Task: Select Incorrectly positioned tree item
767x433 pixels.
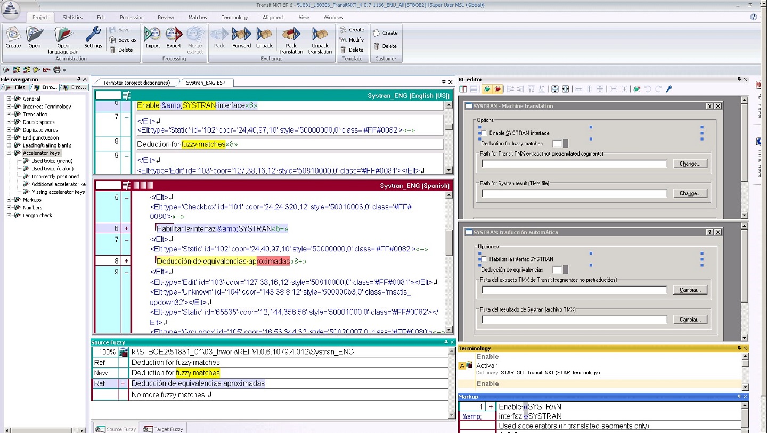Action: coord(55,176)
